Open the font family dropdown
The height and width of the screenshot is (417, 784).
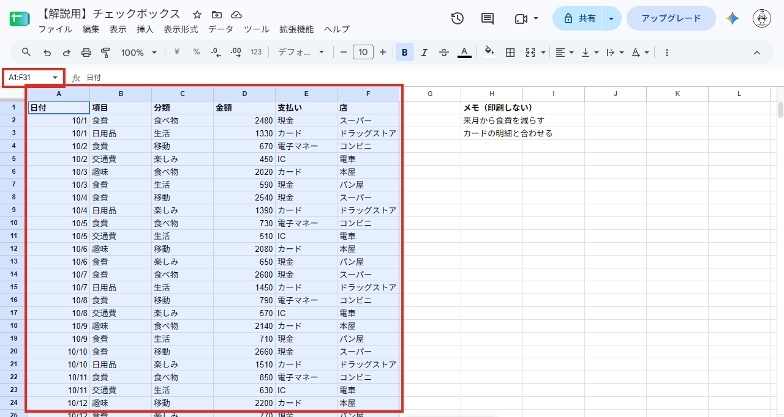301,53
